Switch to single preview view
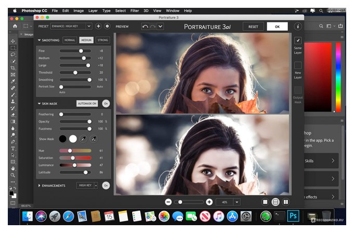Image resolution: width=354 pixels, height=233 pixels. pyautogui.click(x=265, y=202)
